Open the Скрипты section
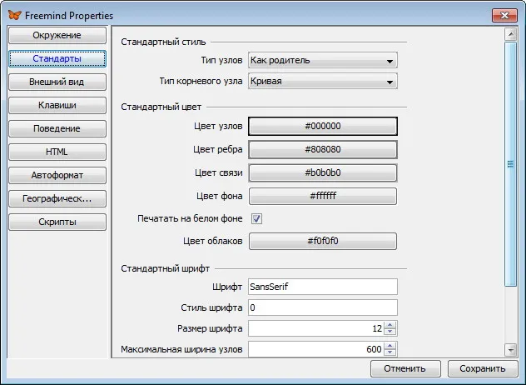Screen dimensions: 526x385 pos(57,222)
